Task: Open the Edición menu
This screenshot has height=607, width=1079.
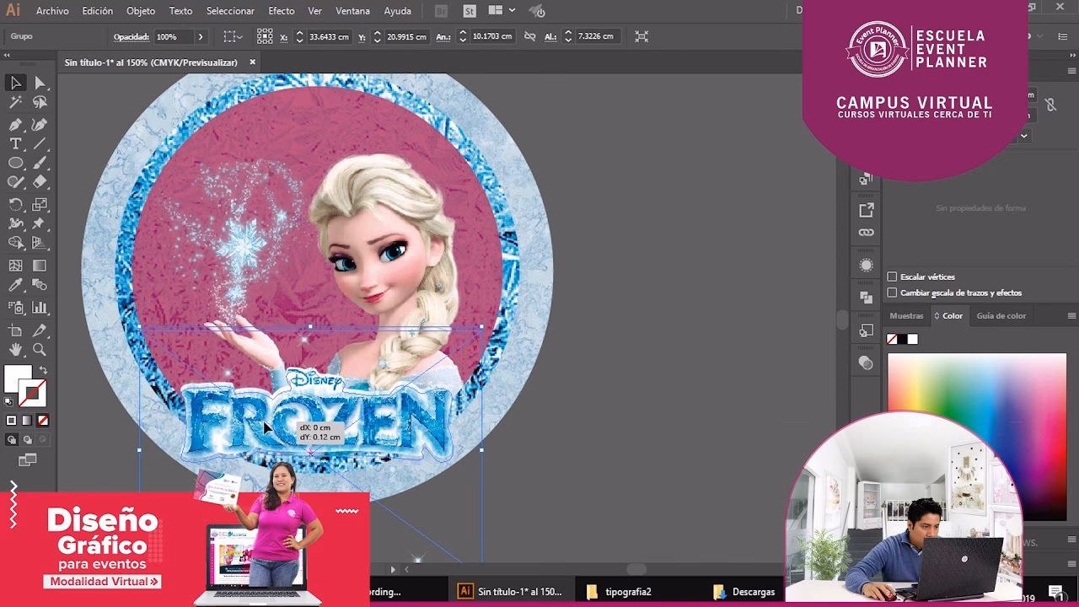Action: pyautogui.click(x=98, y=11)
